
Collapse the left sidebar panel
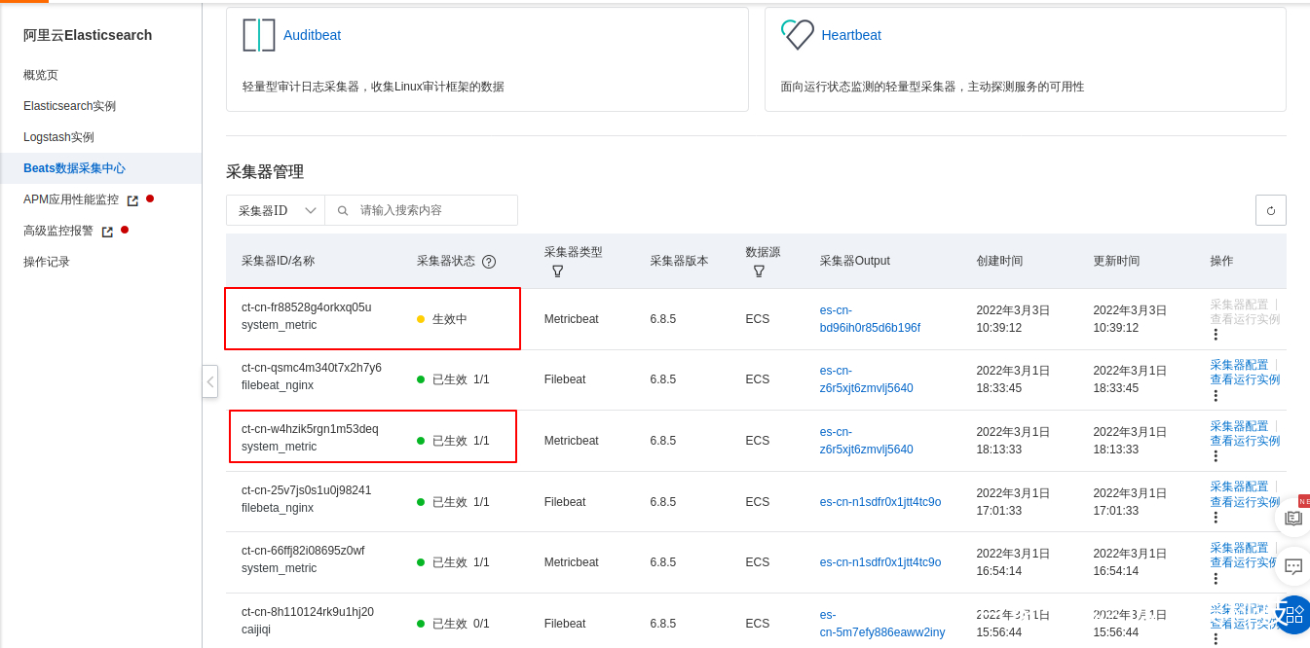pos(209,381)
